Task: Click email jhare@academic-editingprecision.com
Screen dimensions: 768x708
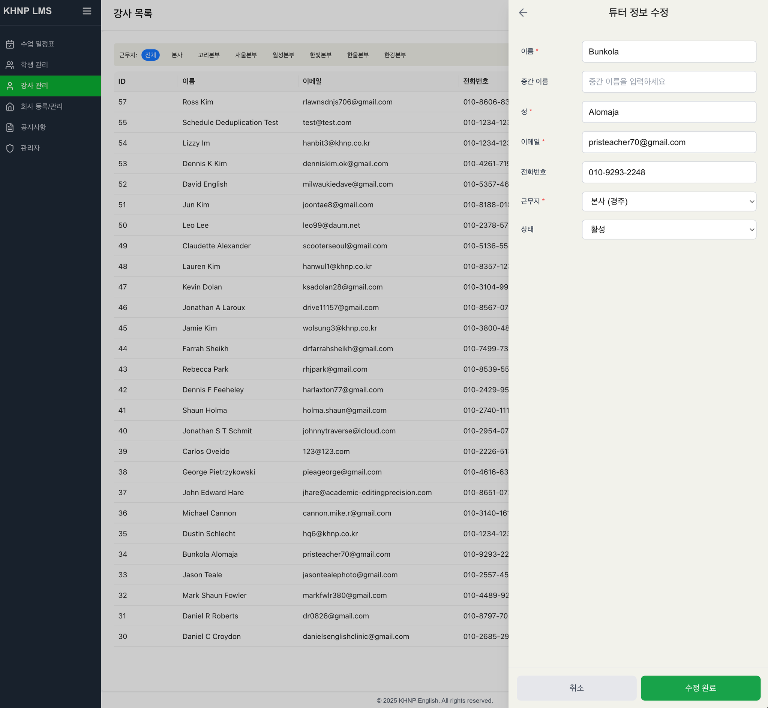Action: 367,493
